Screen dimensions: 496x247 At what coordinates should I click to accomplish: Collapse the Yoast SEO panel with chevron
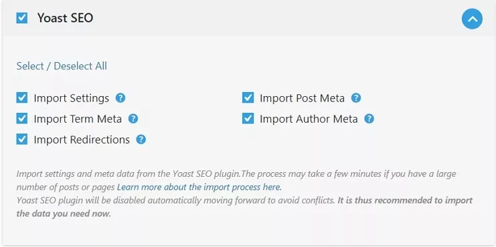point(473,19)
